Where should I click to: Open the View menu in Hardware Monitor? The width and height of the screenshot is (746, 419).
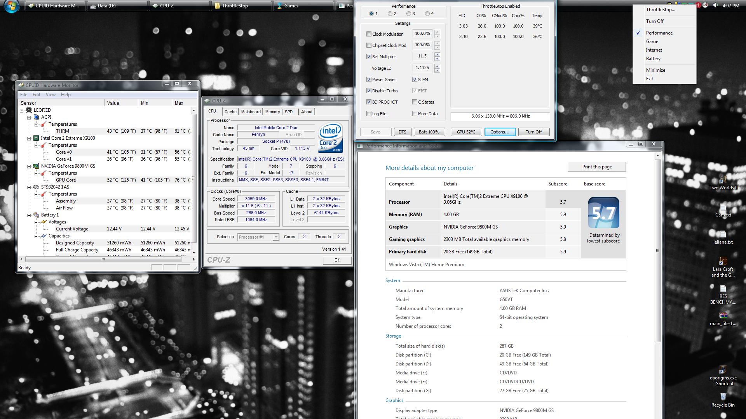(x=51, y=95)
